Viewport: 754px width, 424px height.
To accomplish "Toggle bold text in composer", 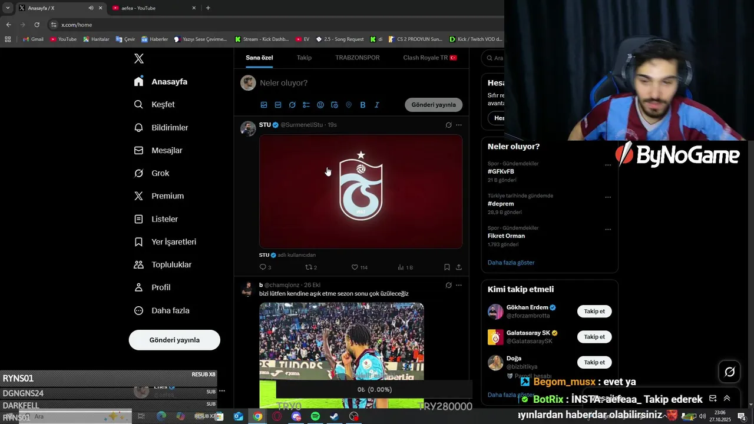I will coord(363,105).
